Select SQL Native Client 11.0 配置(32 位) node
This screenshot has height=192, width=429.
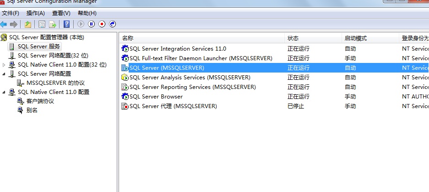62,65
